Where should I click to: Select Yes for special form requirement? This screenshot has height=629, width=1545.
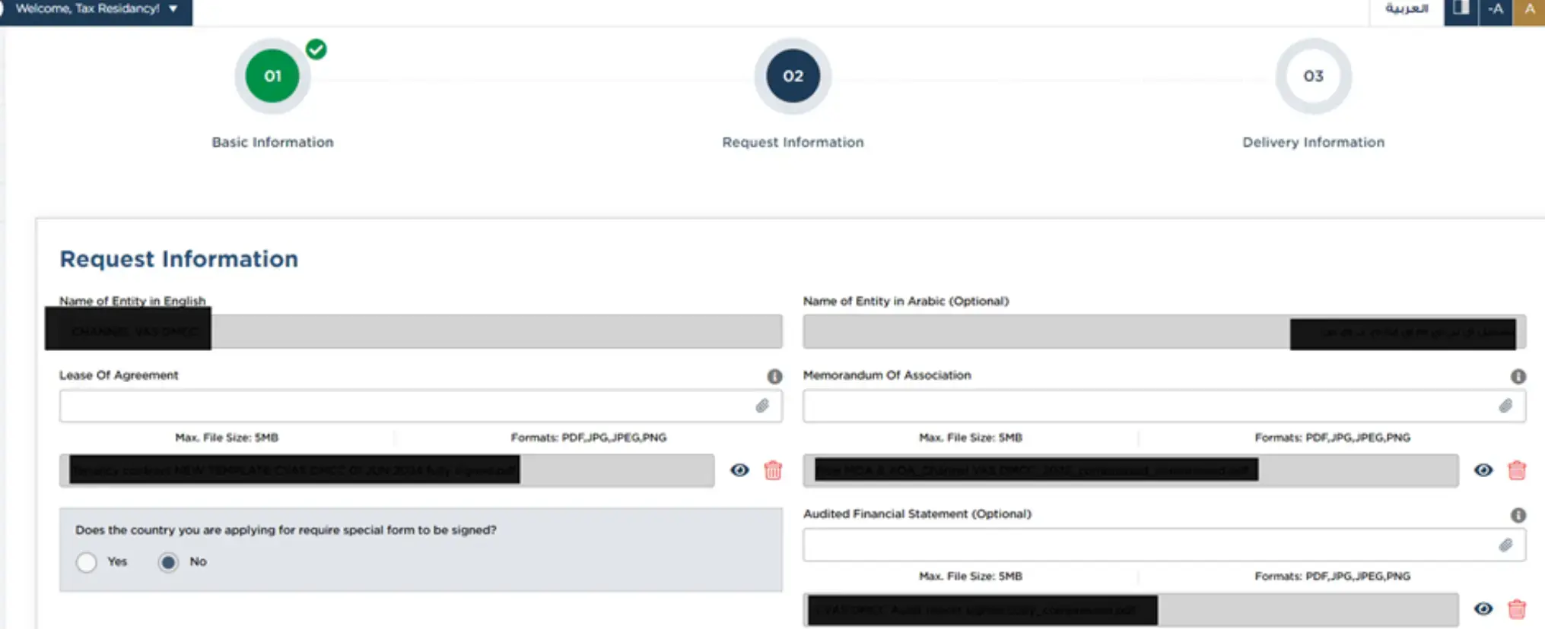tap(87, 562)
